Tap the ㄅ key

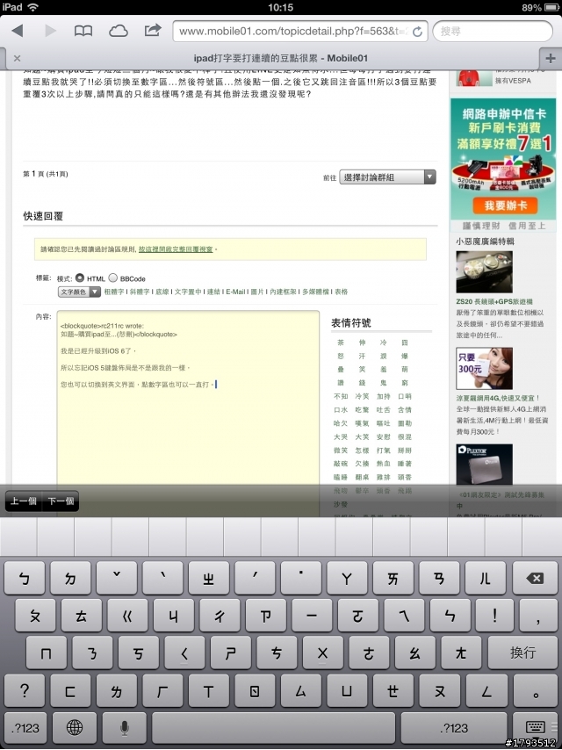pyautogui.click(x=25, y=578)
